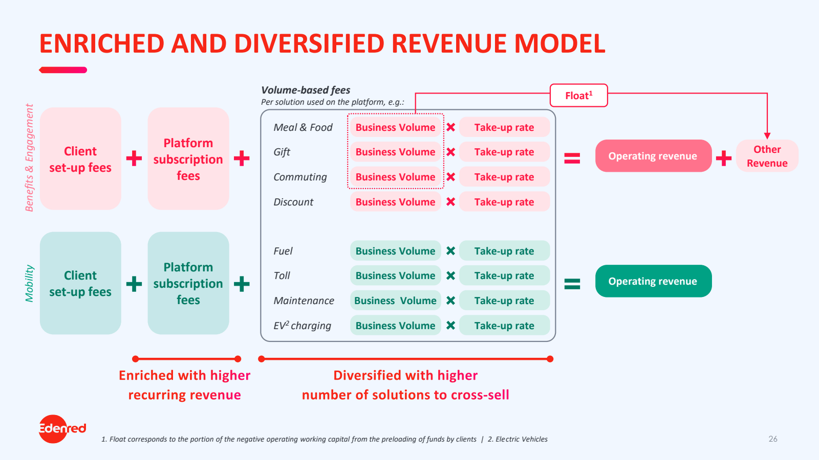
Task: Click the pink equals sign
Action: 572,158
